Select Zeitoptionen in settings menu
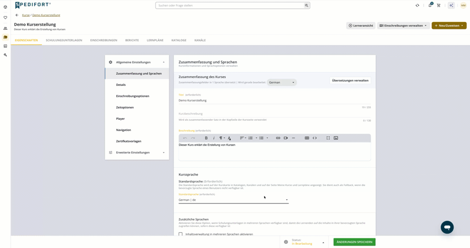This screenshot has height=248, width=470. tap(137, 107)
